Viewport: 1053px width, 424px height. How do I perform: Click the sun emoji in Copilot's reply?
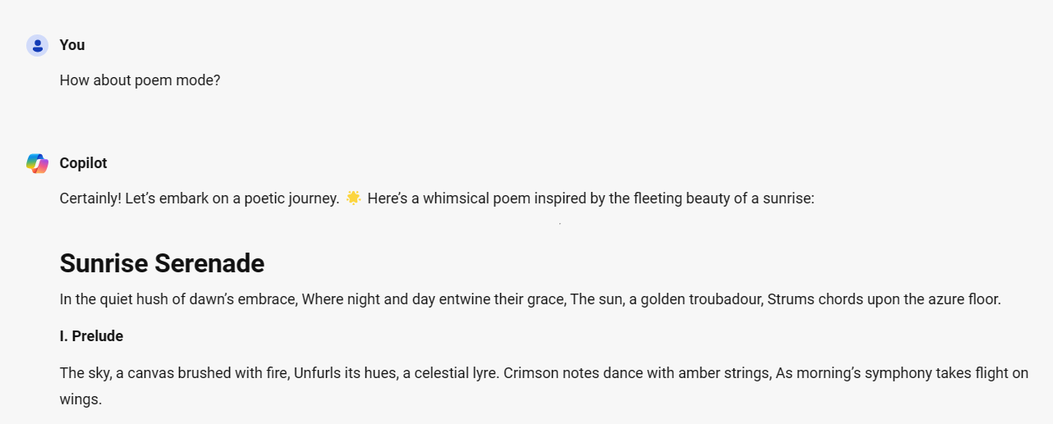point(353,198)
